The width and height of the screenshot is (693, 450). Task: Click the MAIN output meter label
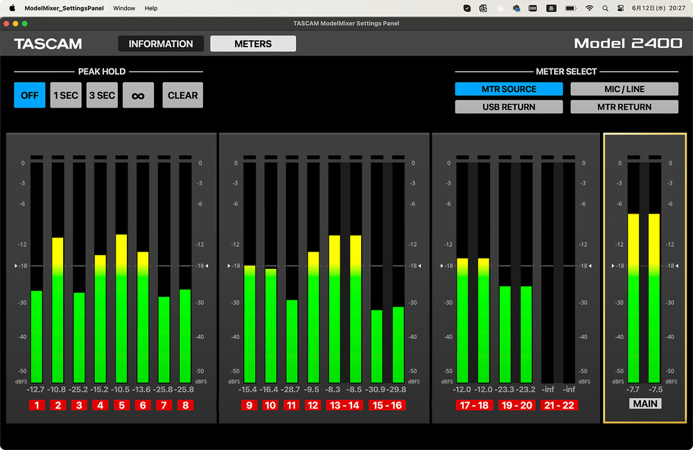pos(644,404)
